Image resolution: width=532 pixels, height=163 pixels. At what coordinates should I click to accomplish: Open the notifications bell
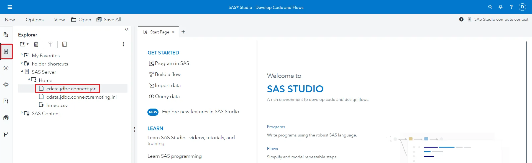pos(500,7)
